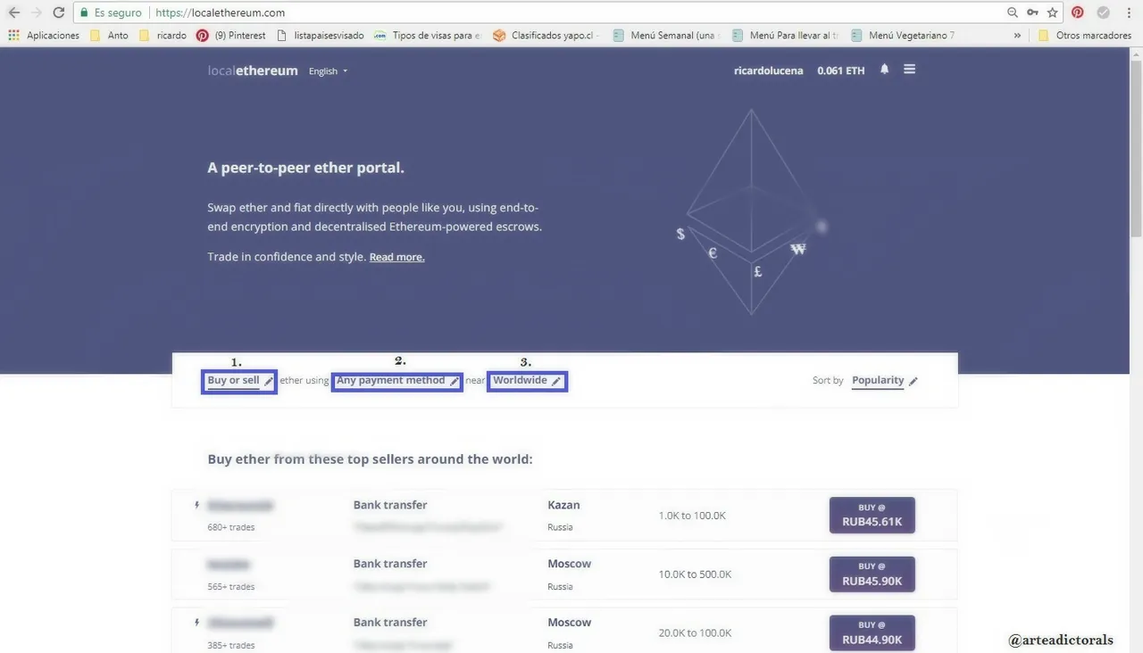Open the Menú Vegetariano 7 bookmark
1143x653 pixels.
903,36
